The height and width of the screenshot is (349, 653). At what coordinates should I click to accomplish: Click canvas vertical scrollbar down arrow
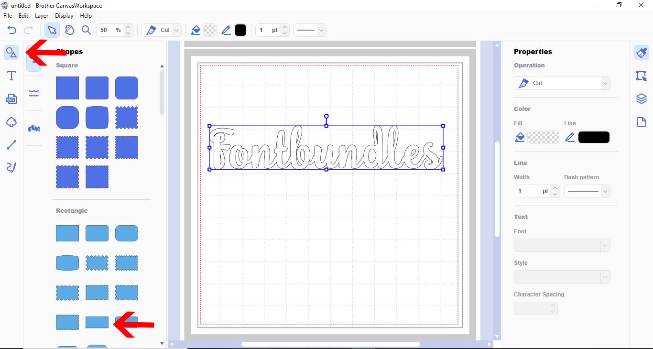497,337
